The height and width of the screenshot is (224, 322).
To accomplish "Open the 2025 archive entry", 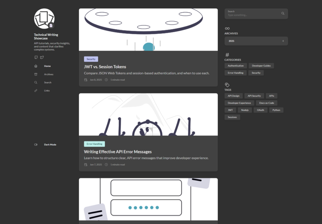I will [256, 41].
